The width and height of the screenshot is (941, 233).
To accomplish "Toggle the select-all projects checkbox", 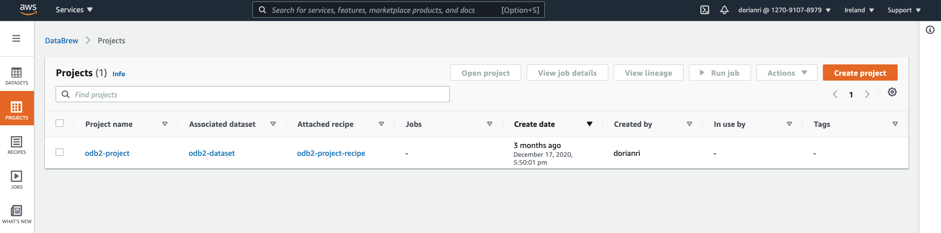I will coord(60,123).
